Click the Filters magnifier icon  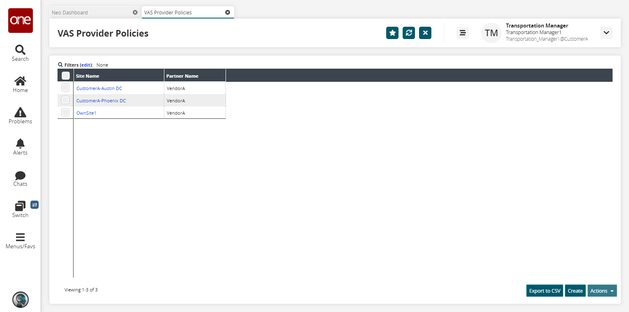point(60,65)
